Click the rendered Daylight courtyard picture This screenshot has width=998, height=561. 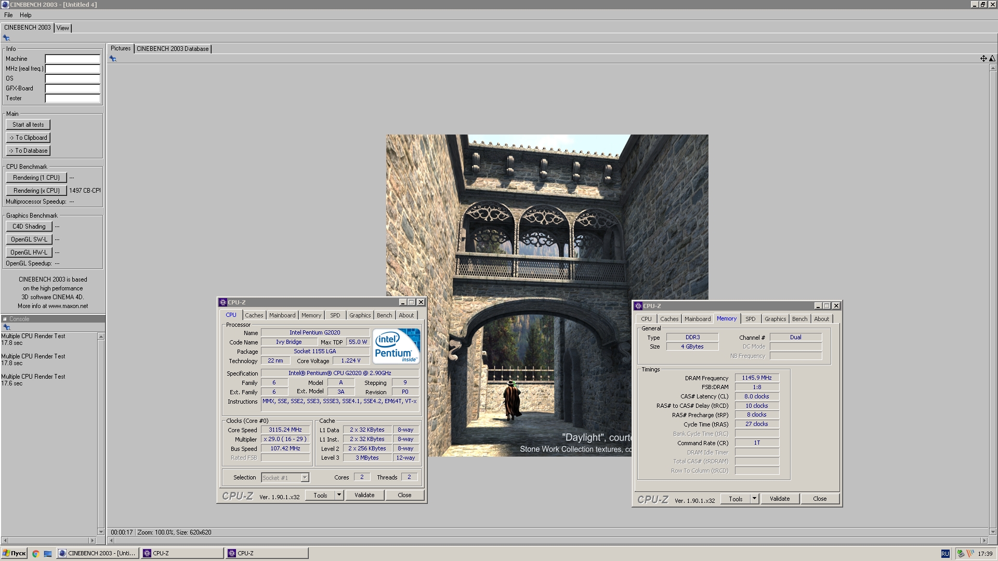(x=547, y=296)
